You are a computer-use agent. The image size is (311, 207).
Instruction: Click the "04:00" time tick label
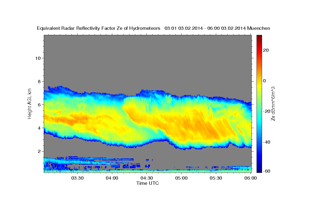[112, 178]
